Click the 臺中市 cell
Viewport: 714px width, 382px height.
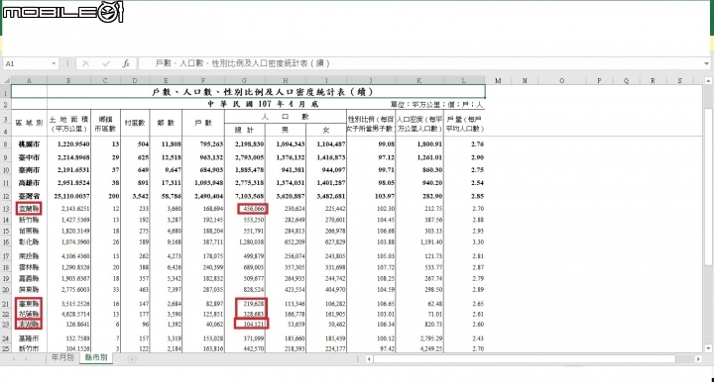pos(29,157)
